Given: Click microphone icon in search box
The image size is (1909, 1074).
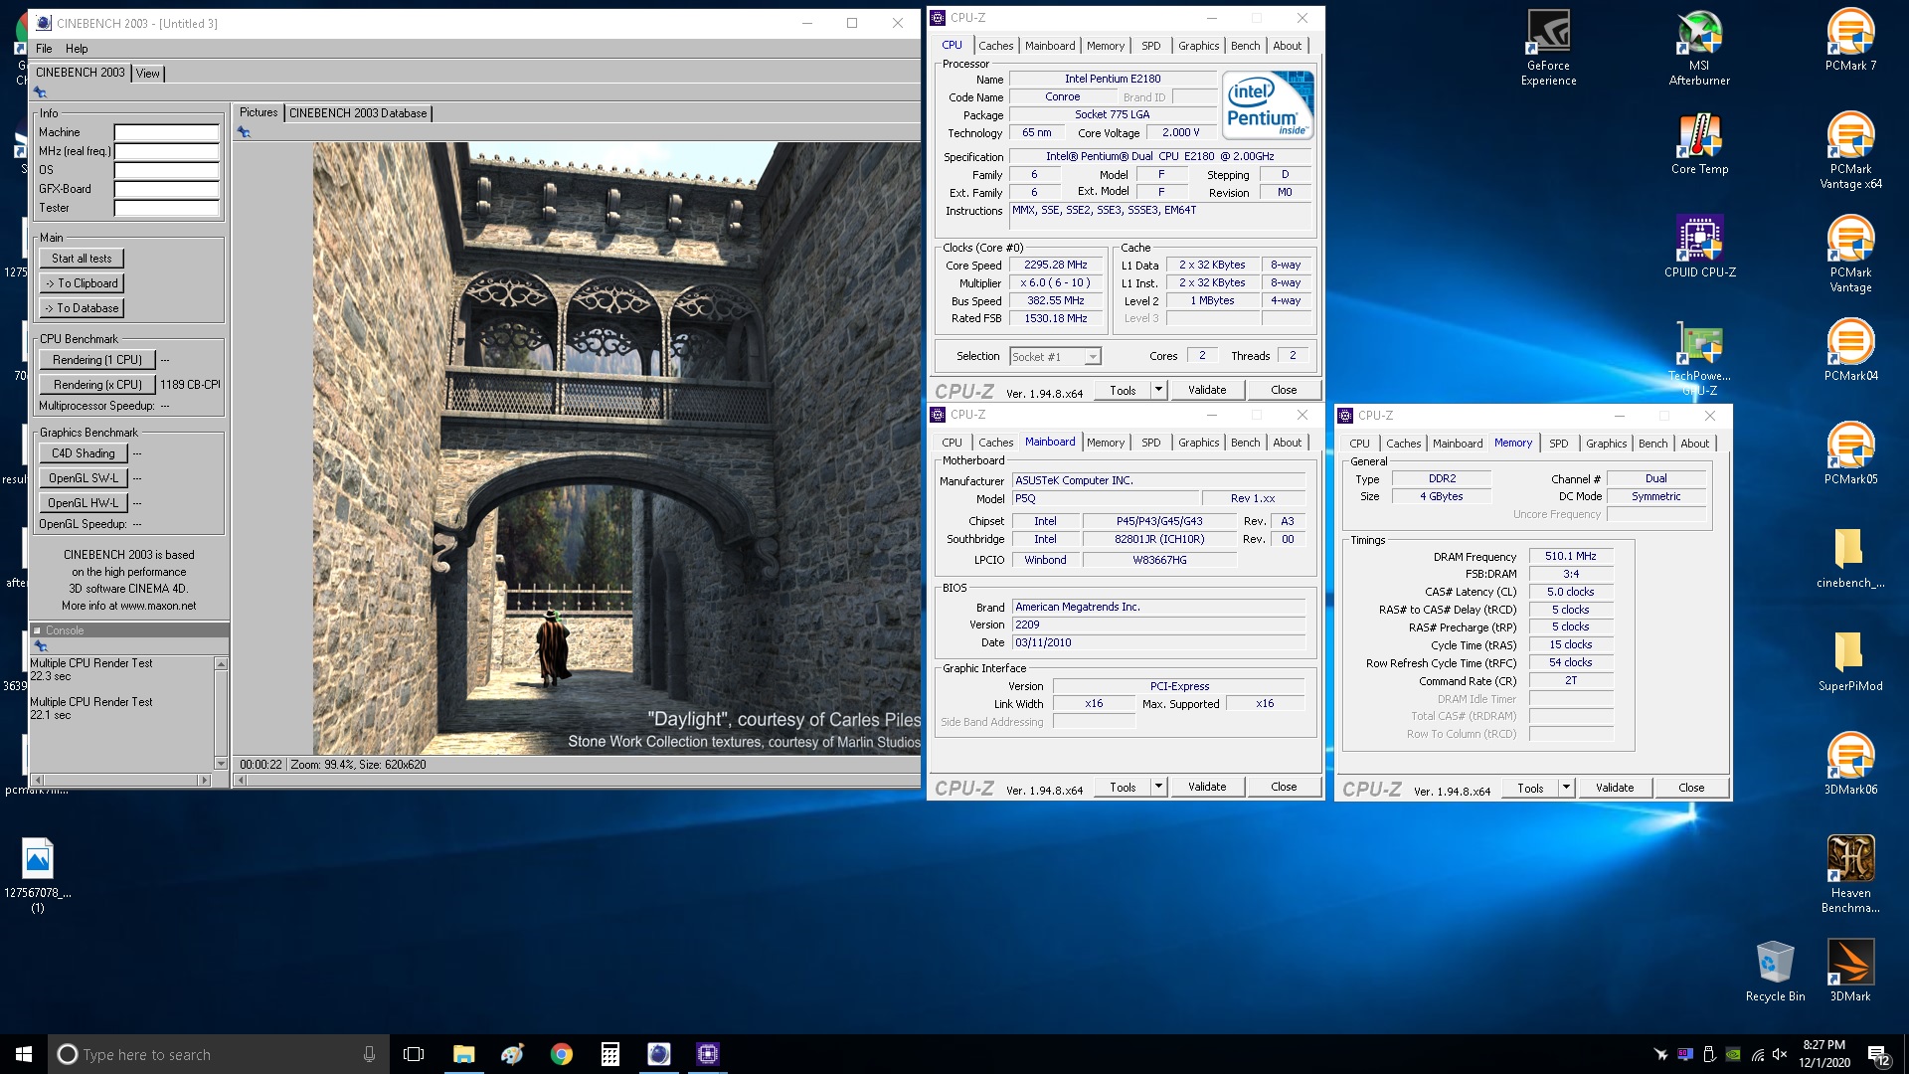Looking at the screenshot, I should click(x=369, y=1054).
